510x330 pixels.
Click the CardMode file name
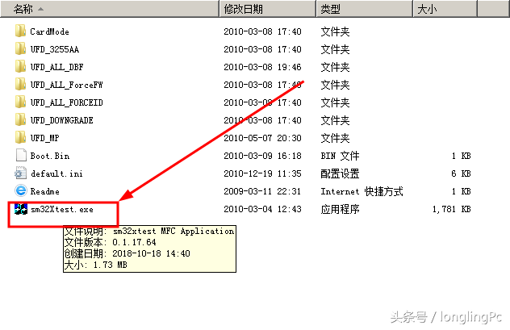pyautogui.click(x=50, y=31)
